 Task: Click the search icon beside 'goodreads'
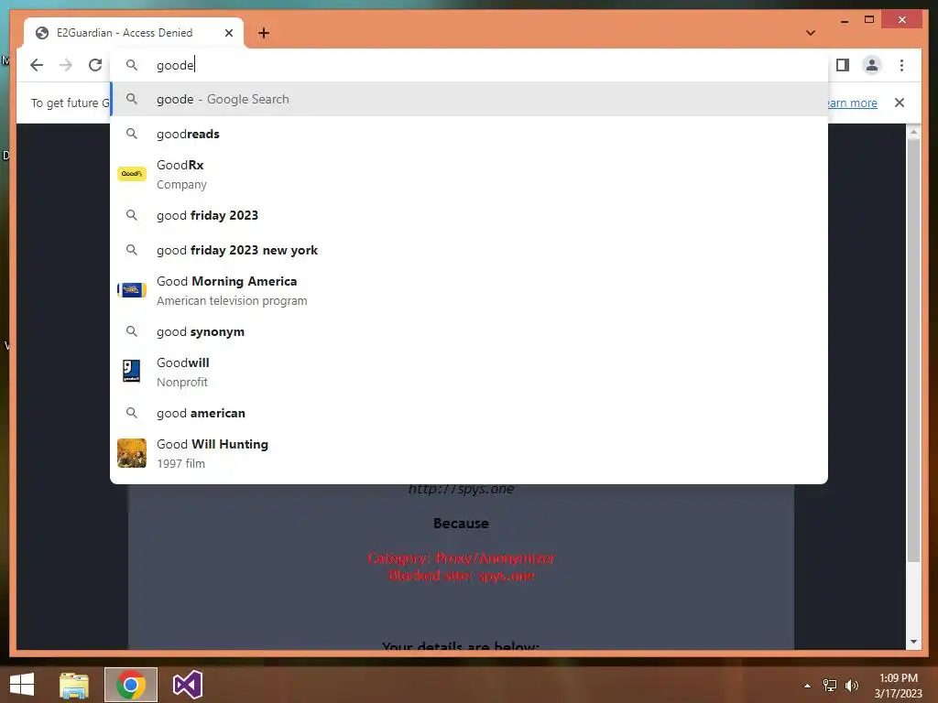click(x=132, y=134)
